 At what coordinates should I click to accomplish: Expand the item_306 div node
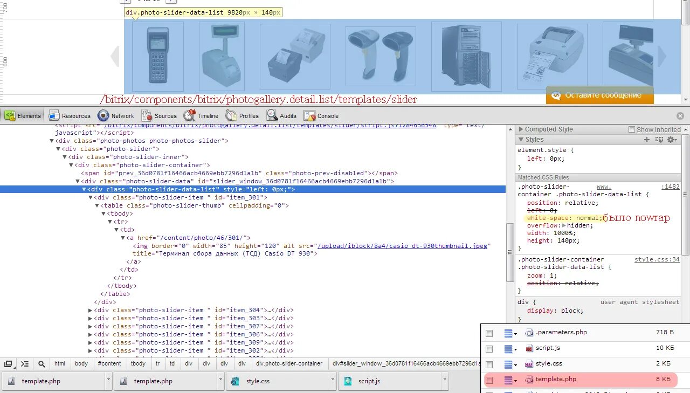[x=91, y=335]
